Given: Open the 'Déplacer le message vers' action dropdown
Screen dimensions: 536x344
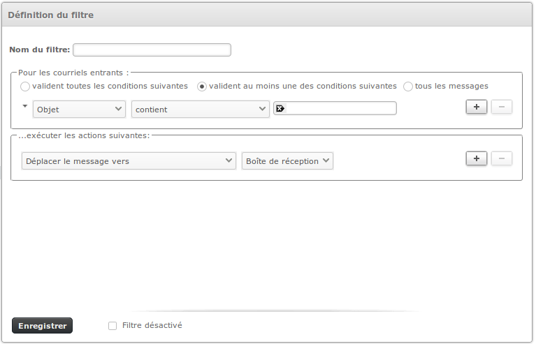Looking at the screenshot, I should pyautogui.click(x=129, y=161).
